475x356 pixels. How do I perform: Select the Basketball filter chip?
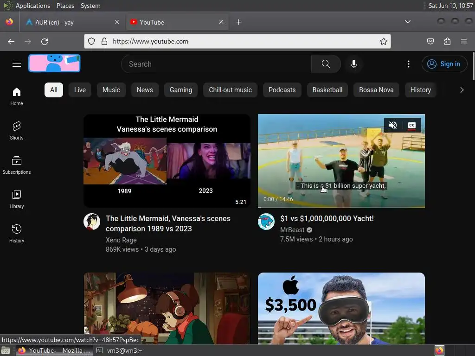coord(327,90)
